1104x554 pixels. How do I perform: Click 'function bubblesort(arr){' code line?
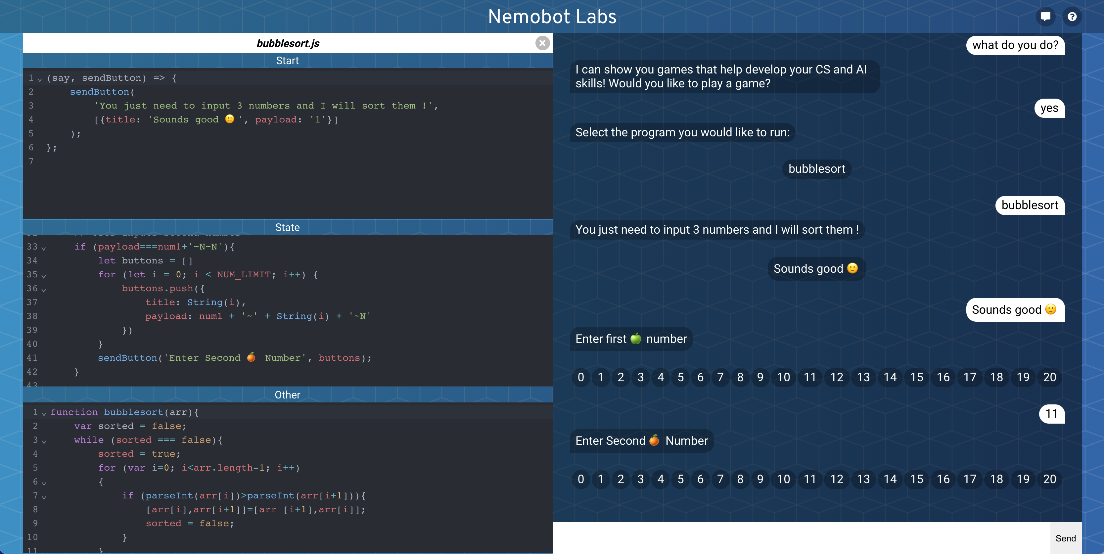click(x=124, y=412)
